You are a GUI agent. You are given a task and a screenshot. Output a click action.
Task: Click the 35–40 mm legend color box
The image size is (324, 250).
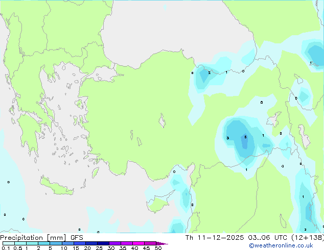point(126,243)
